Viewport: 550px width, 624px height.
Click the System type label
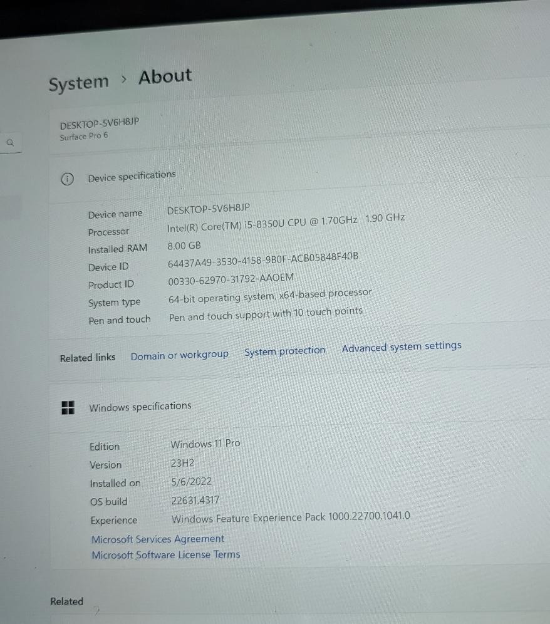click(114, 303)
